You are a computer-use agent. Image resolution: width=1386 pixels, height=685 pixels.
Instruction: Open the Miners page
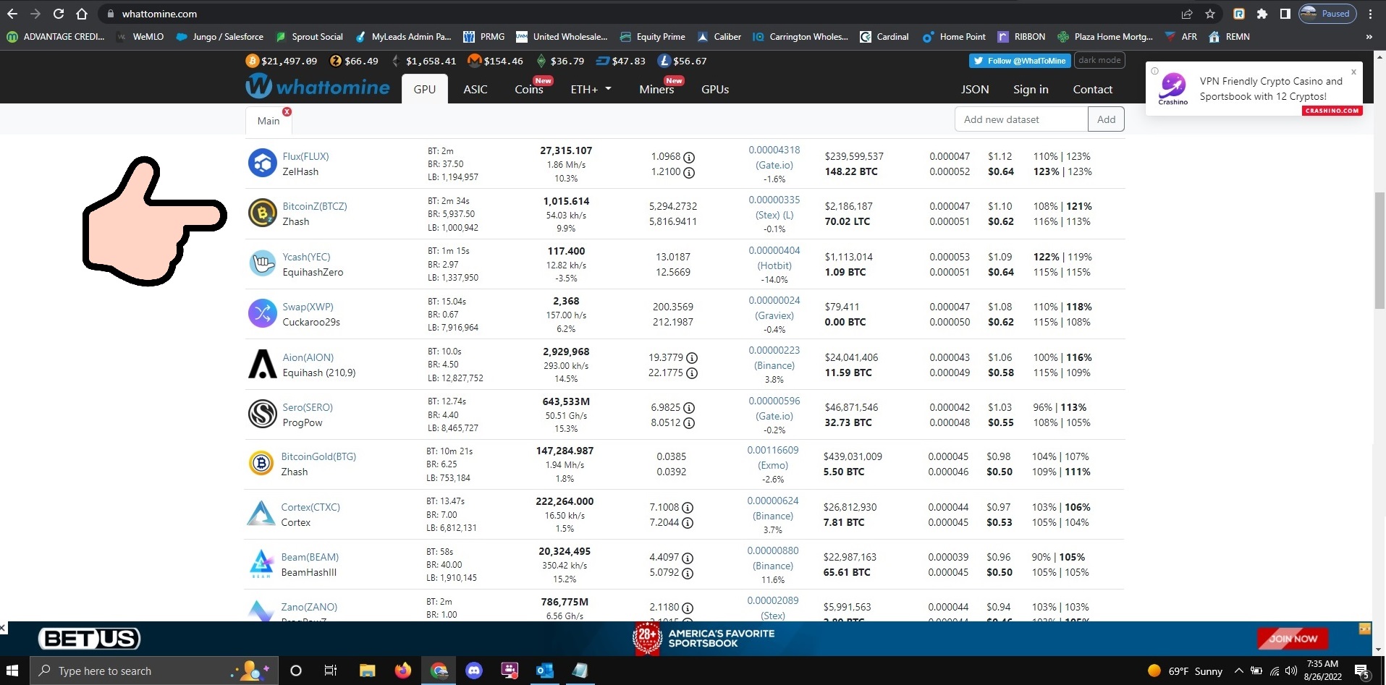click(656, 90)
